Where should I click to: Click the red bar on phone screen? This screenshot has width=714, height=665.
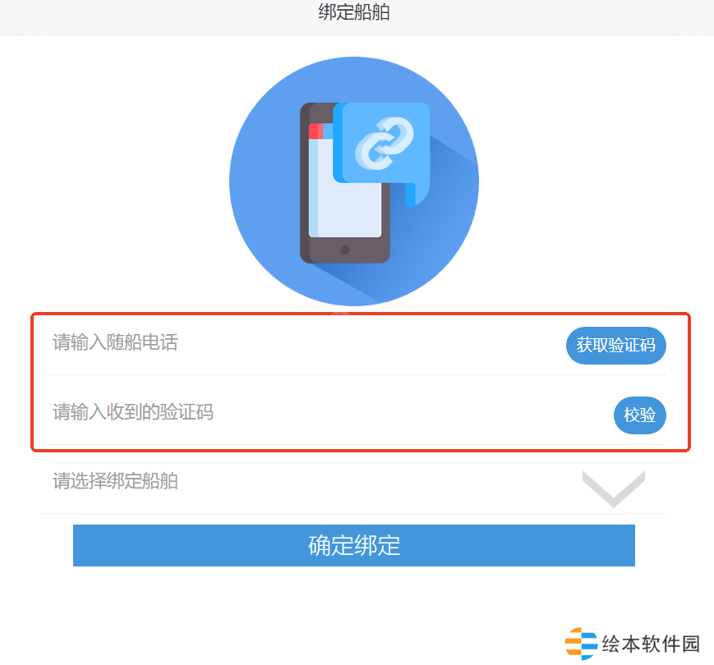click(x=316, y=131)
